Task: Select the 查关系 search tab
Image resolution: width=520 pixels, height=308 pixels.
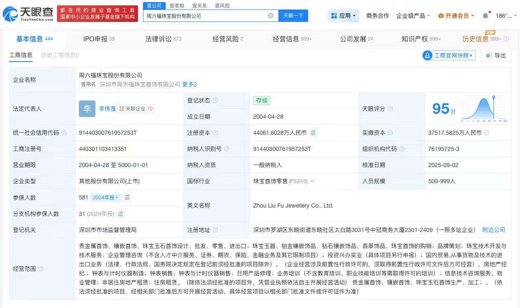Action: coord(199,6)
